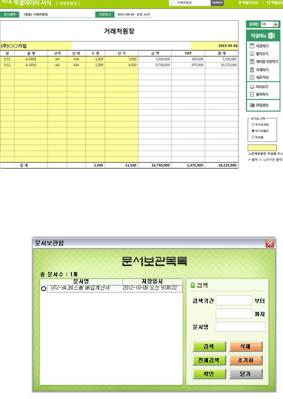Image resolution: width=283 pixels, height=399 pixels.
Task: Click the 새로작성 new document icon
Action: pyautogui.click(x=252, y=78)
